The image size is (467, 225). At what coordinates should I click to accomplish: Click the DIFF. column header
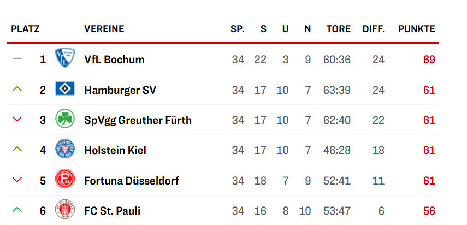pyautogui.click(x=374, y=29)
